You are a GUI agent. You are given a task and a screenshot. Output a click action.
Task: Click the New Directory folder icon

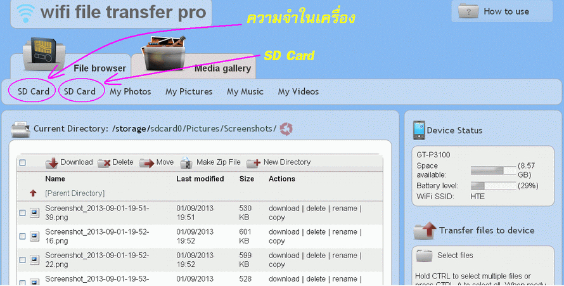(253, 163)
